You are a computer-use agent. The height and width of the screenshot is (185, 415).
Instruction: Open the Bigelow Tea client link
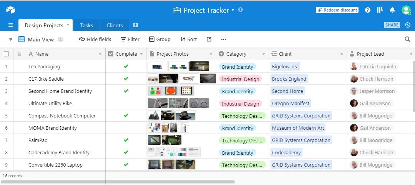tap(285, 67)
